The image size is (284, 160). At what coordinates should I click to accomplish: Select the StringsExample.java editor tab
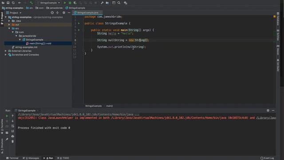(87, 13)
